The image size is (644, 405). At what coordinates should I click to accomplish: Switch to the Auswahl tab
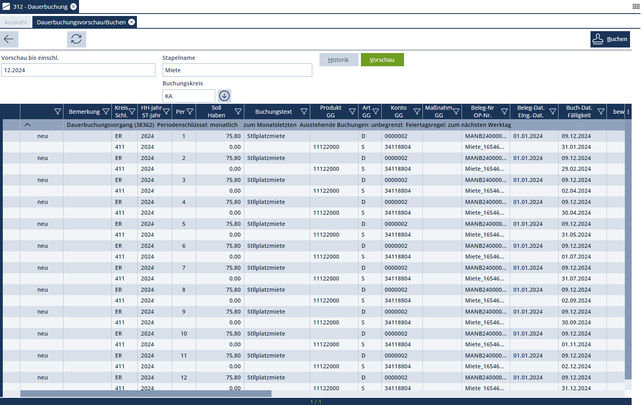click(x=16, y=22)
